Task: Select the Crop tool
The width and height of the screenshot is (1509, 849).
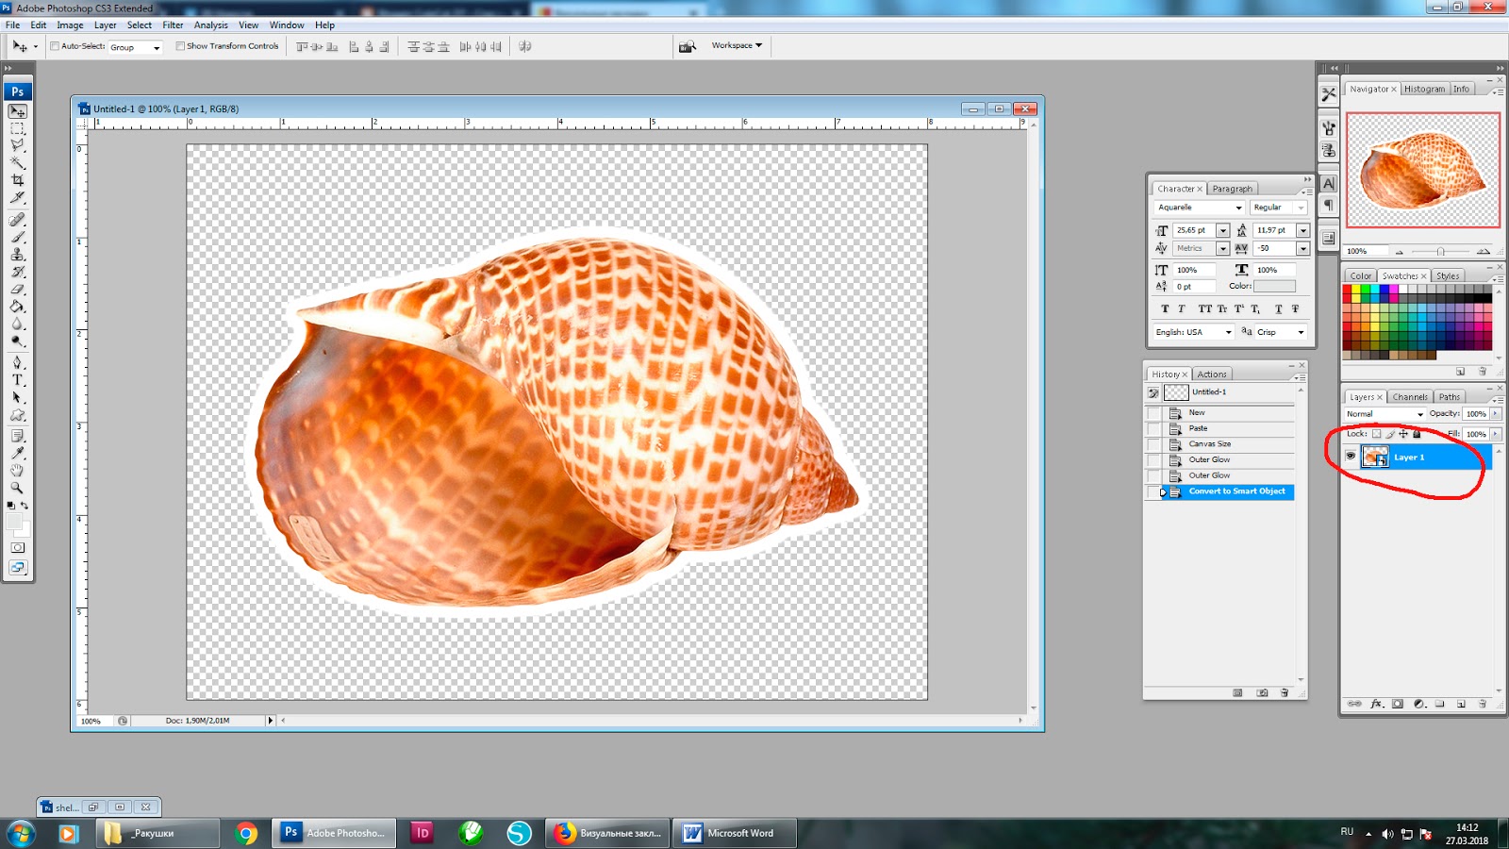Action: tap(17, 180)
